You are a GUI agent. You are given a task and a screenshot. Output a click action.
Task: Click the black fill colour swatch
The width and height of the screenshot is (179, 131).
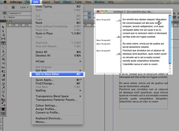tap(3, 109)
